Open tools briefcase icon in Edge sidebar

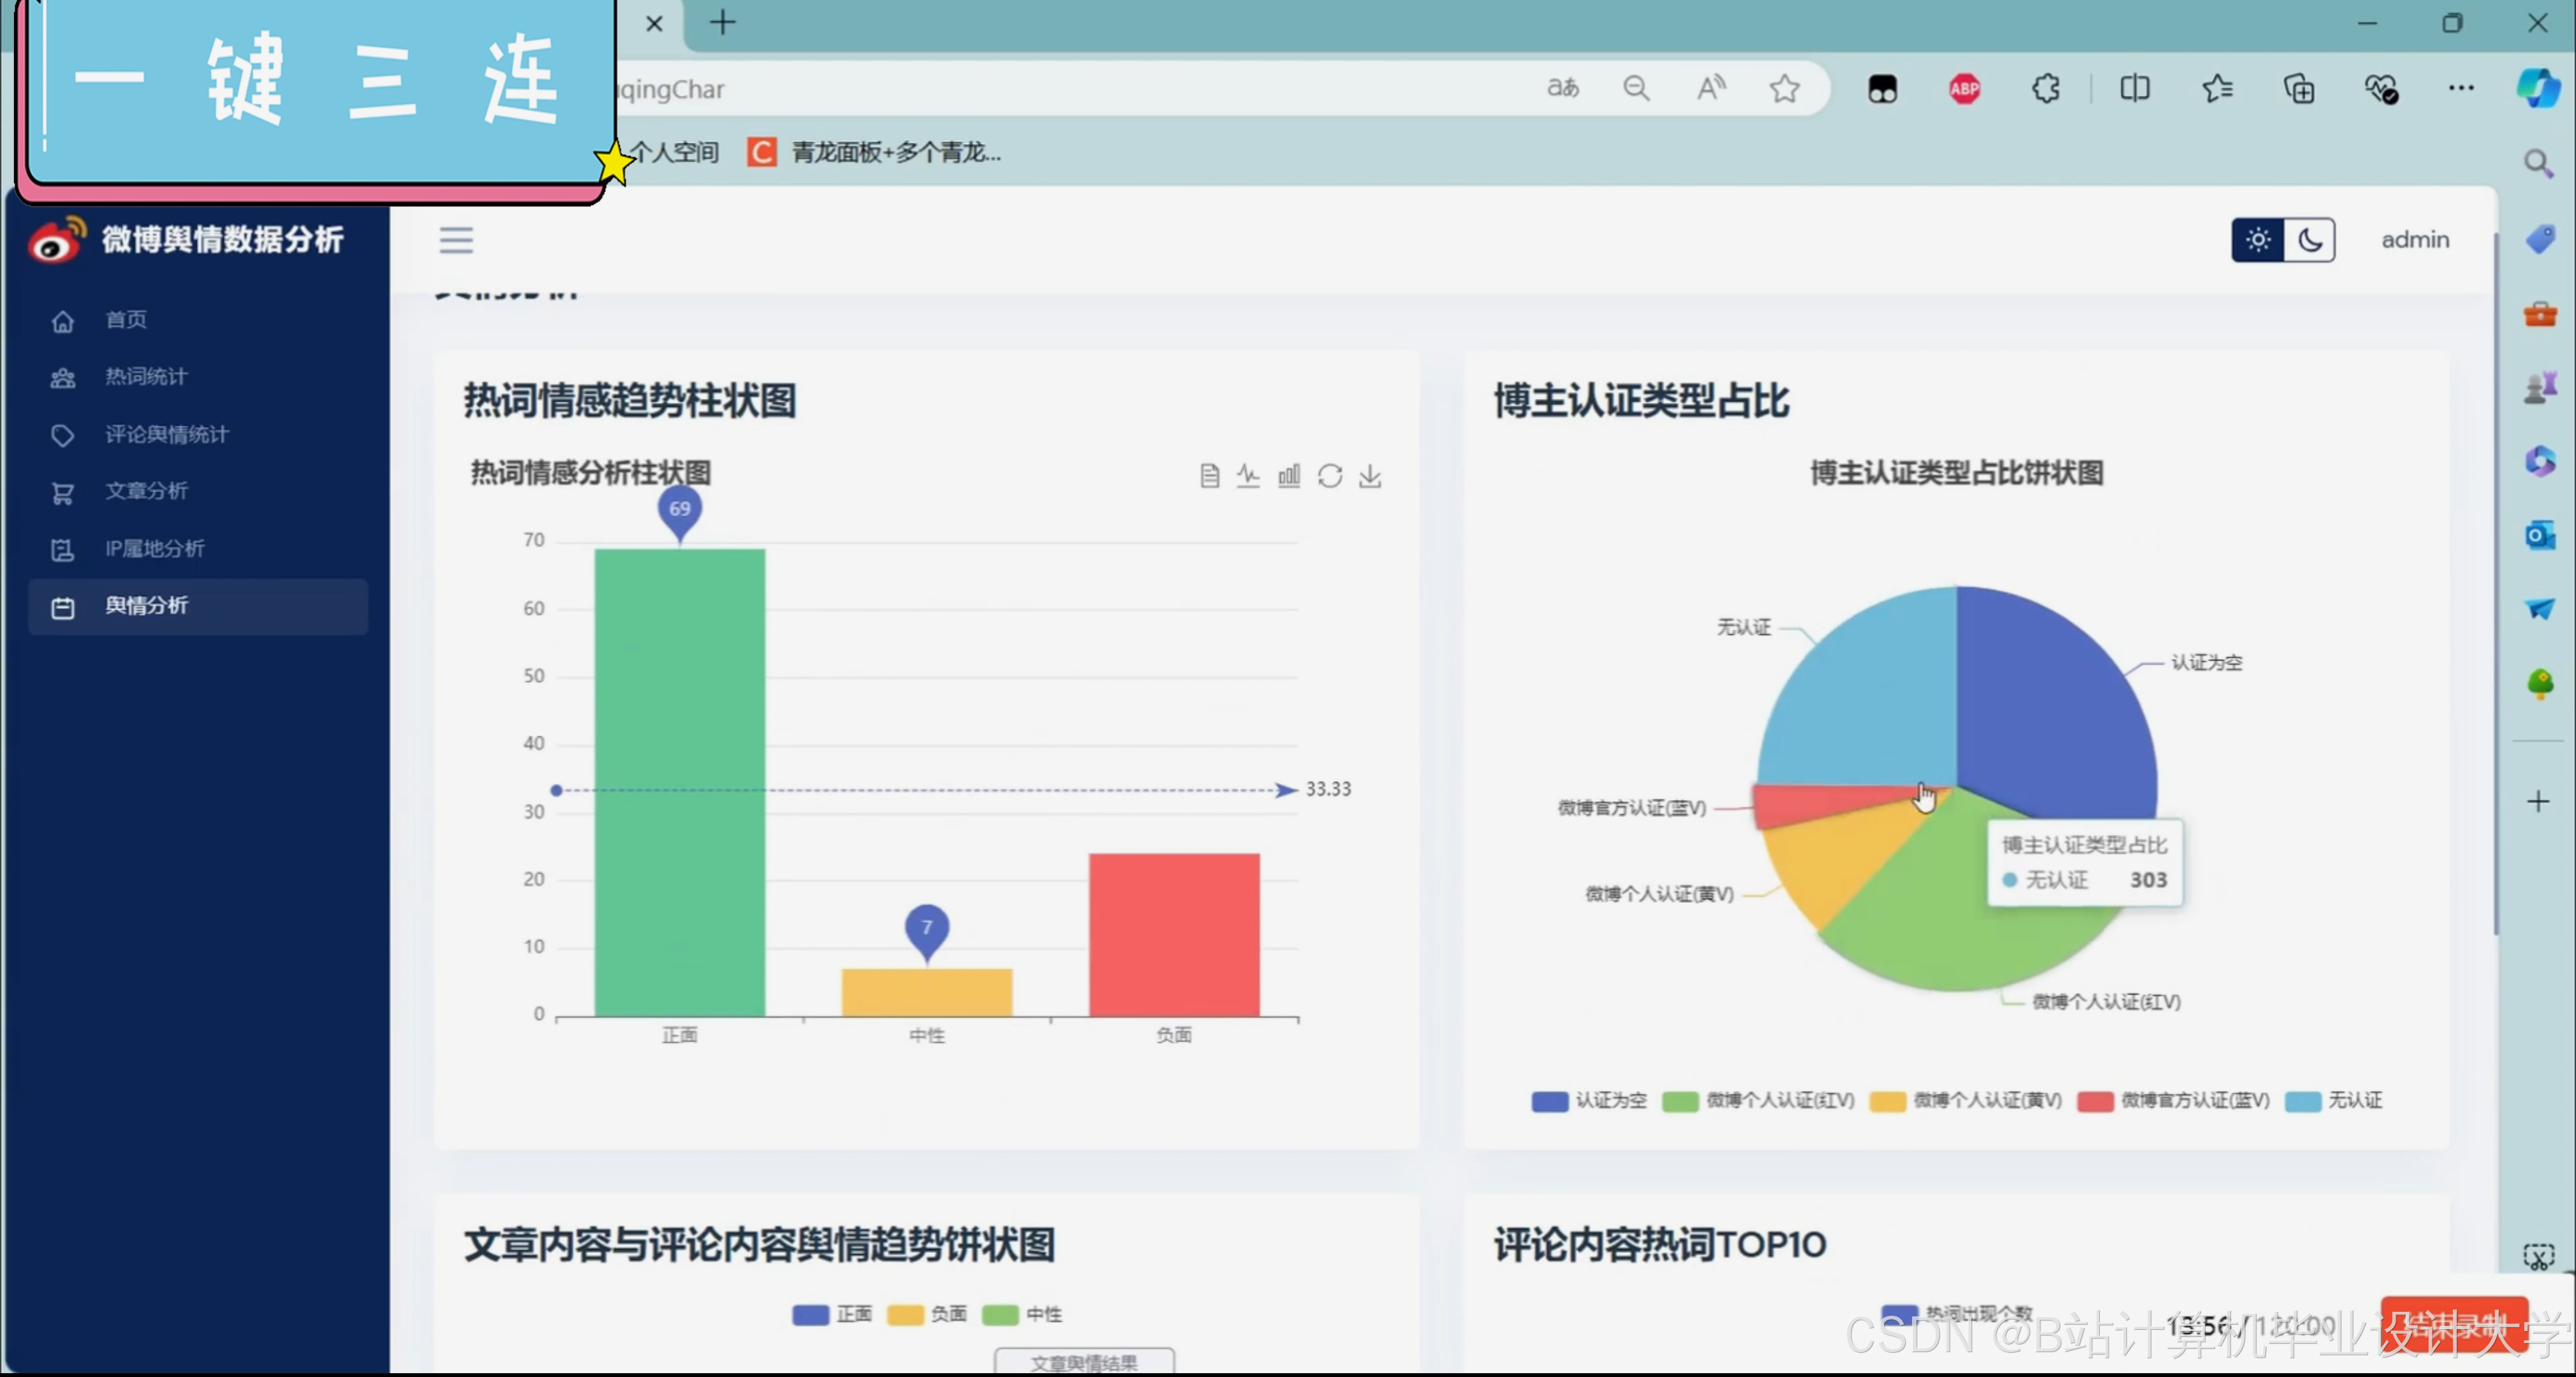click(x=2539, y=314)
